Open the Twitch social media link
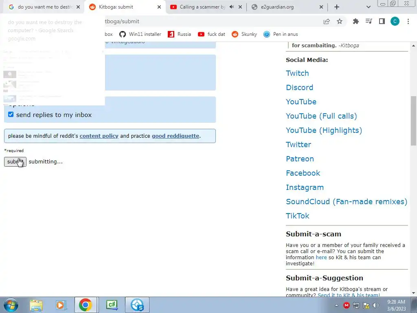This screenshot has height=313, width=417. click(x=297, y=73)
